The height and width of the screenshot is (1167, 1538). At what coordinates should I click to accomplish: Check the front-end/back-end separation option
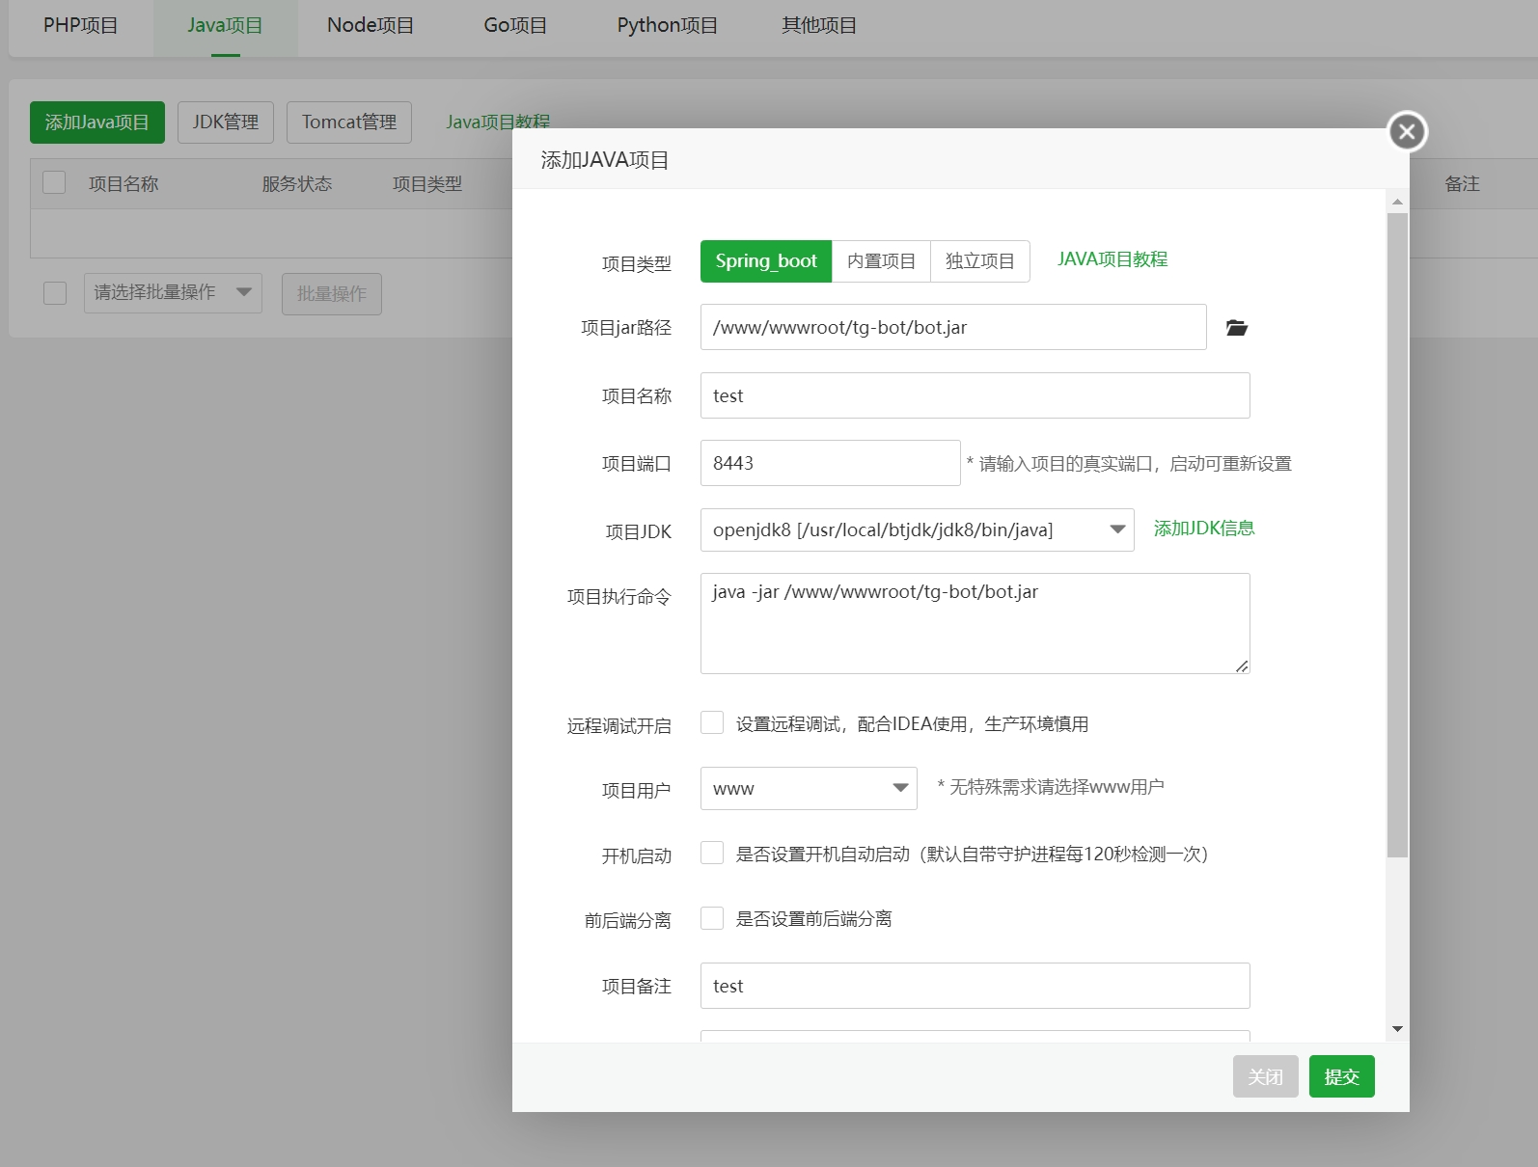[712, 918]
